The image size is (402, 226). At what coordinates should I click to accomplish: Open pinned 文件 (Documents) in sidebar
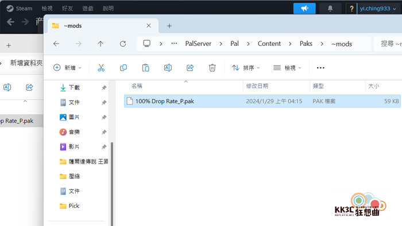[74, 102]
